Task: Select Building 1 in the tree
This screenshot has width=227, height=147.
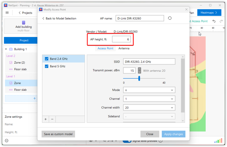Action: (20, 49)
